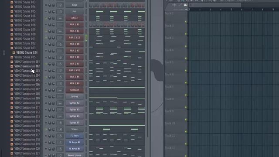Viewport: 279px width, 157px height.
Task: Adjust the Sytrus channel panning knob
Action: click(x=50, y=97)
